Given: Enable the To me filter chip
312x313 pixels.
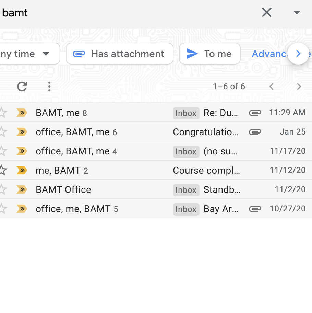Looking at the screenshot, I should pyautogui.click(x=209, y=54).
